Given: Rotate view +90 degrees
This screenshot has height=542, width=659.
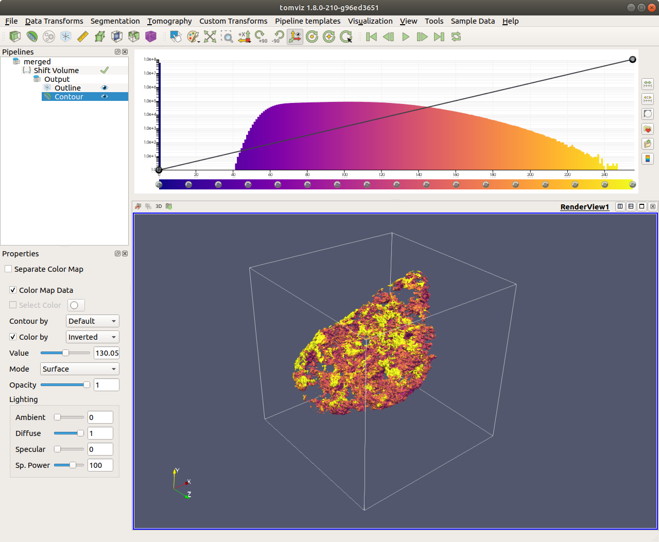Looking at the screenshot, I should [x=261, y=37].
